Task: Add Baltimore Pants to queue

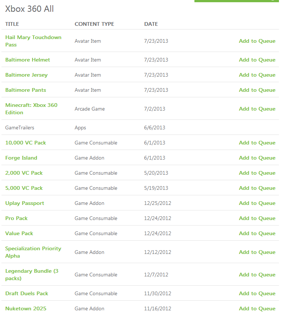Action: (x=257, y=90)
